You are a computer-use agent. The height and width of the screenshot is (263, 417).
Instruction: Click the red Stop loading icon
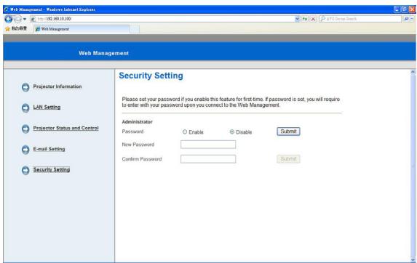pos(313,19)
